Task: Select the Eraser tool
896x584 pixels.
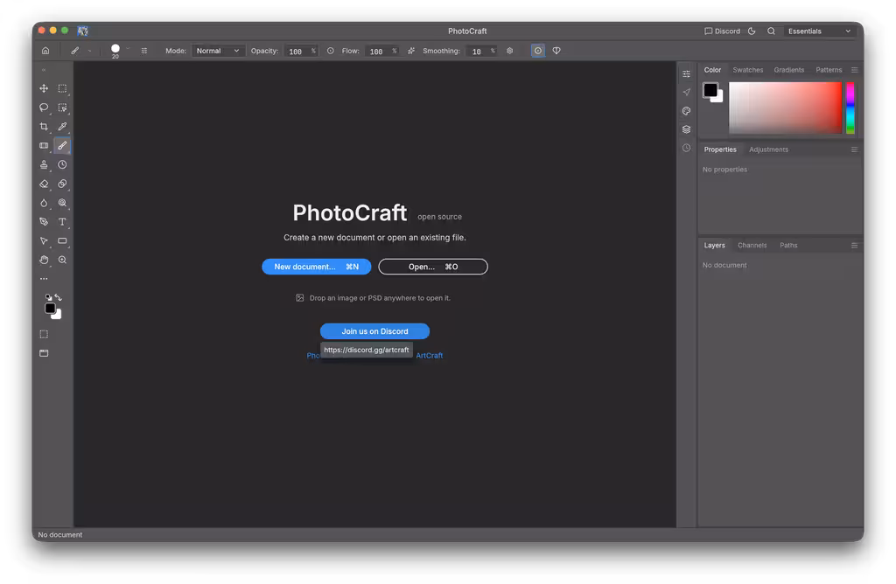Action: [x=44, y=184]
